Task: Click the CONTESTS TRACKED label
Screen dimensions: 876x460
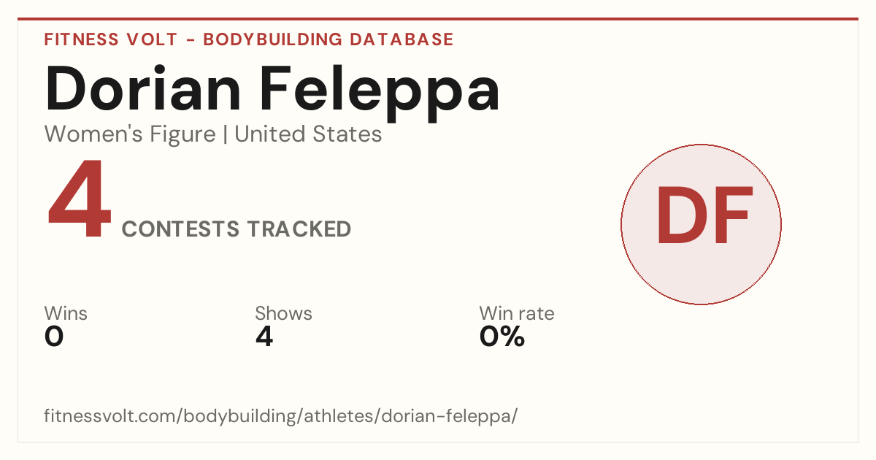Action: [237, 229]
